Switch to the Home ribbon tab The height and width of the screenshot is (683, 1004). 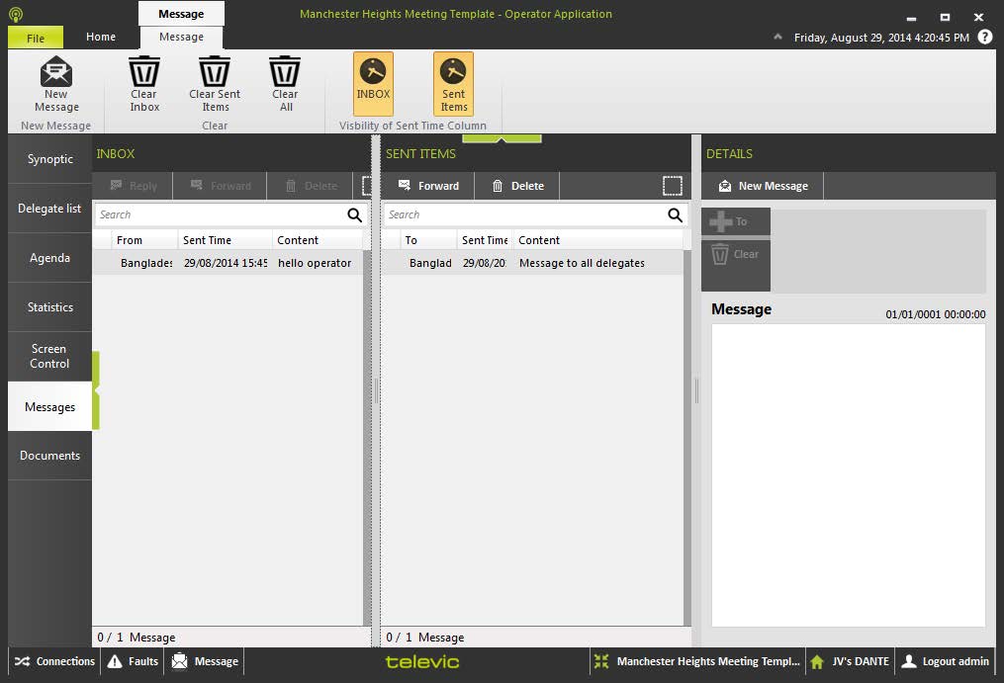pyautogui.click(x=101, y=37)
